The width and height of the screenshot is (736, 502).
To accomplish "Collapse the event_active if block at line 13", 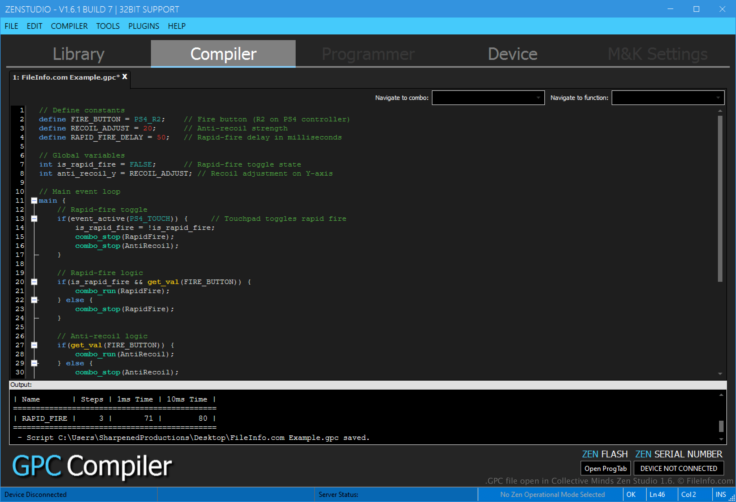I will [34, 219].
